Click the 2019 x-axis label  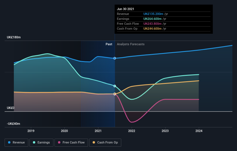(x=31, y=131)
